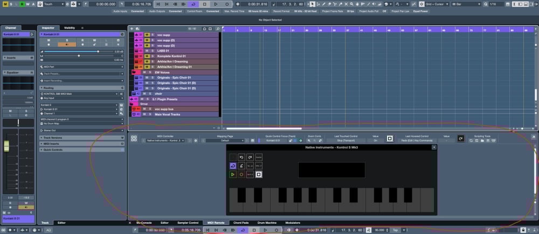Switch to Drum Machine tab

click(267, 223)
